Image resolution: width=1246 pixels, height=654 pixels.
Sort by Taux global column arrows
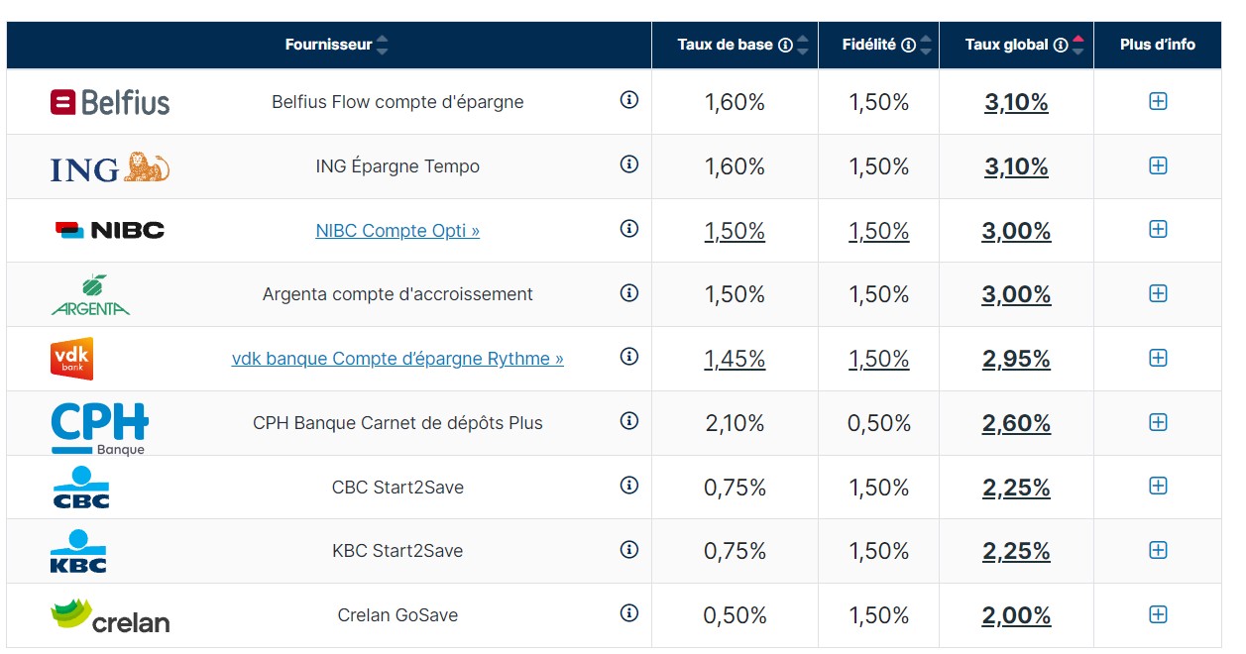[x=1077, y=45]
